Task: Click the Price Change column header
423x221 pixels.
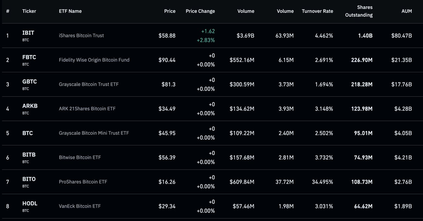Action: click(x=200, y=11)
